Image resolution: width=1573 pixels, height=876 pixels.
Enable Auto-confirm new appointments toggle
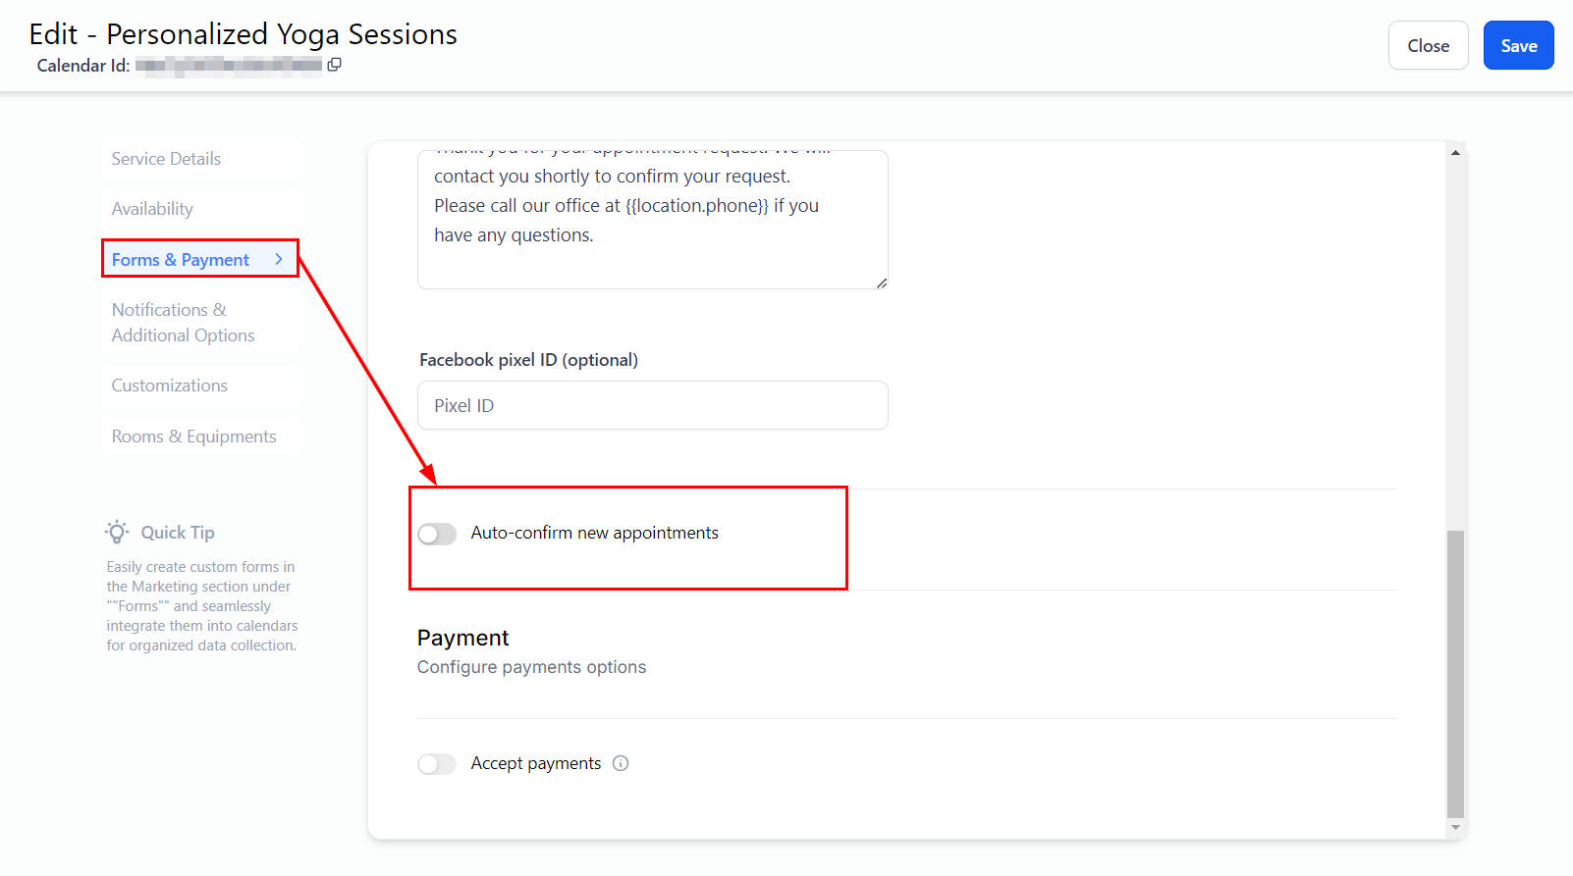(x=437, y=534)
